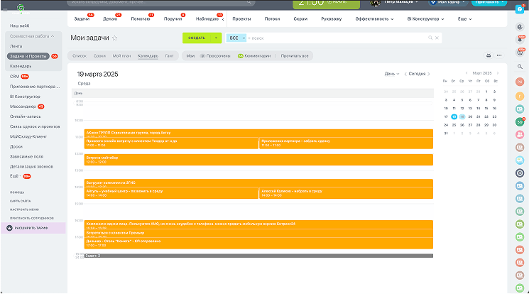Open the user profile avatar in header

[375, 3]
